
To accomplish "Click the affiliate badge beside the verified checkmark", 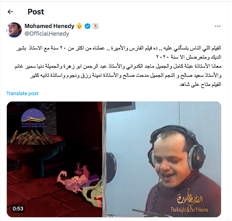I will point(96,26).
